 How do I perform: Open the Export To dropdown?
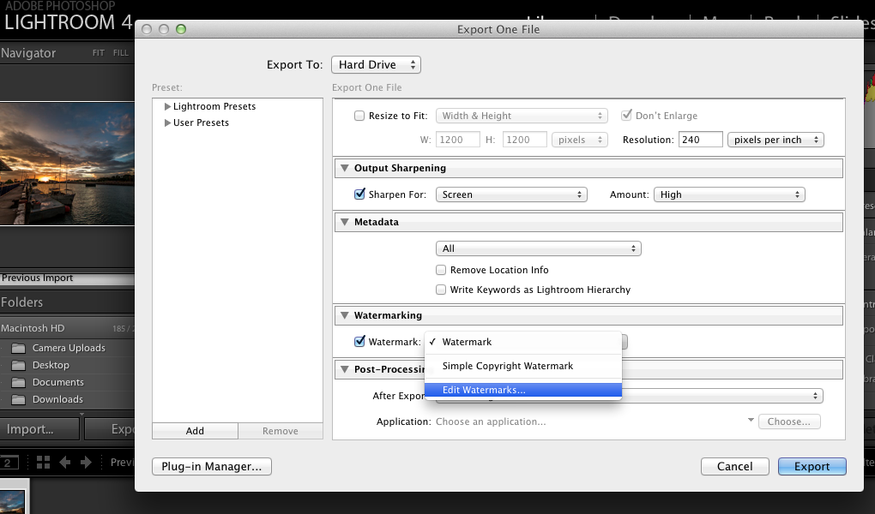[x=376, y=64]
